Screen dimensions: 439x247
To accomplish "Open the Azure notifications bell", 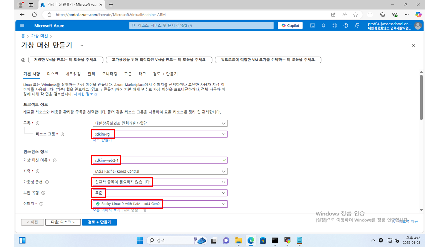I will tap(323, 26).
